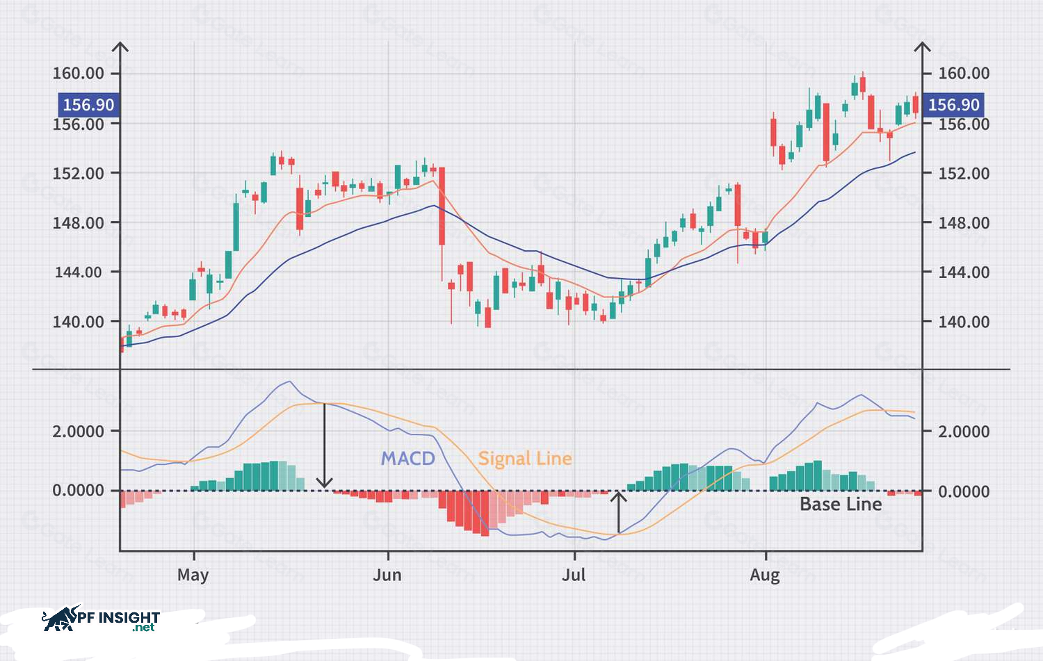Click the 0.0000 label on the right MACD axis
Viewport: 1043px width, 661px height.
(x=964, y=491)
